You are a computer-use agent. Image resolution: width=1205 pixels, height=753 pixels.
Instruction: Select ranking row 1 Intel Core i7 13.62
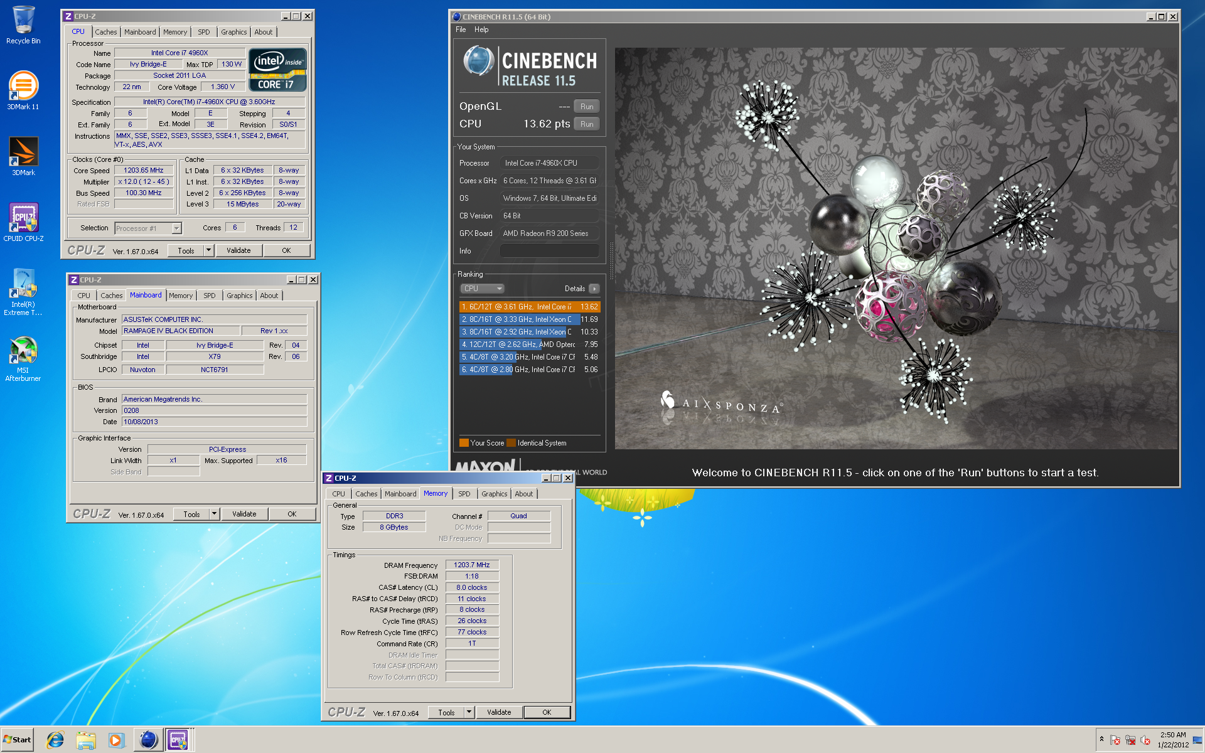coord(530,307)
